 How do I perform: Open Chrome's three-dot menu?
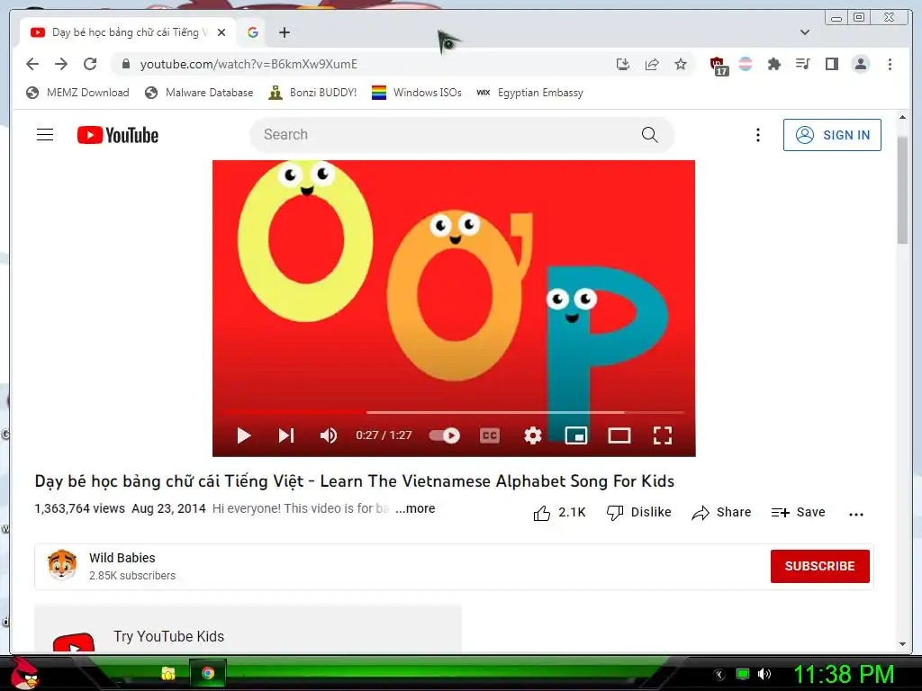click(x=890, y=64)
